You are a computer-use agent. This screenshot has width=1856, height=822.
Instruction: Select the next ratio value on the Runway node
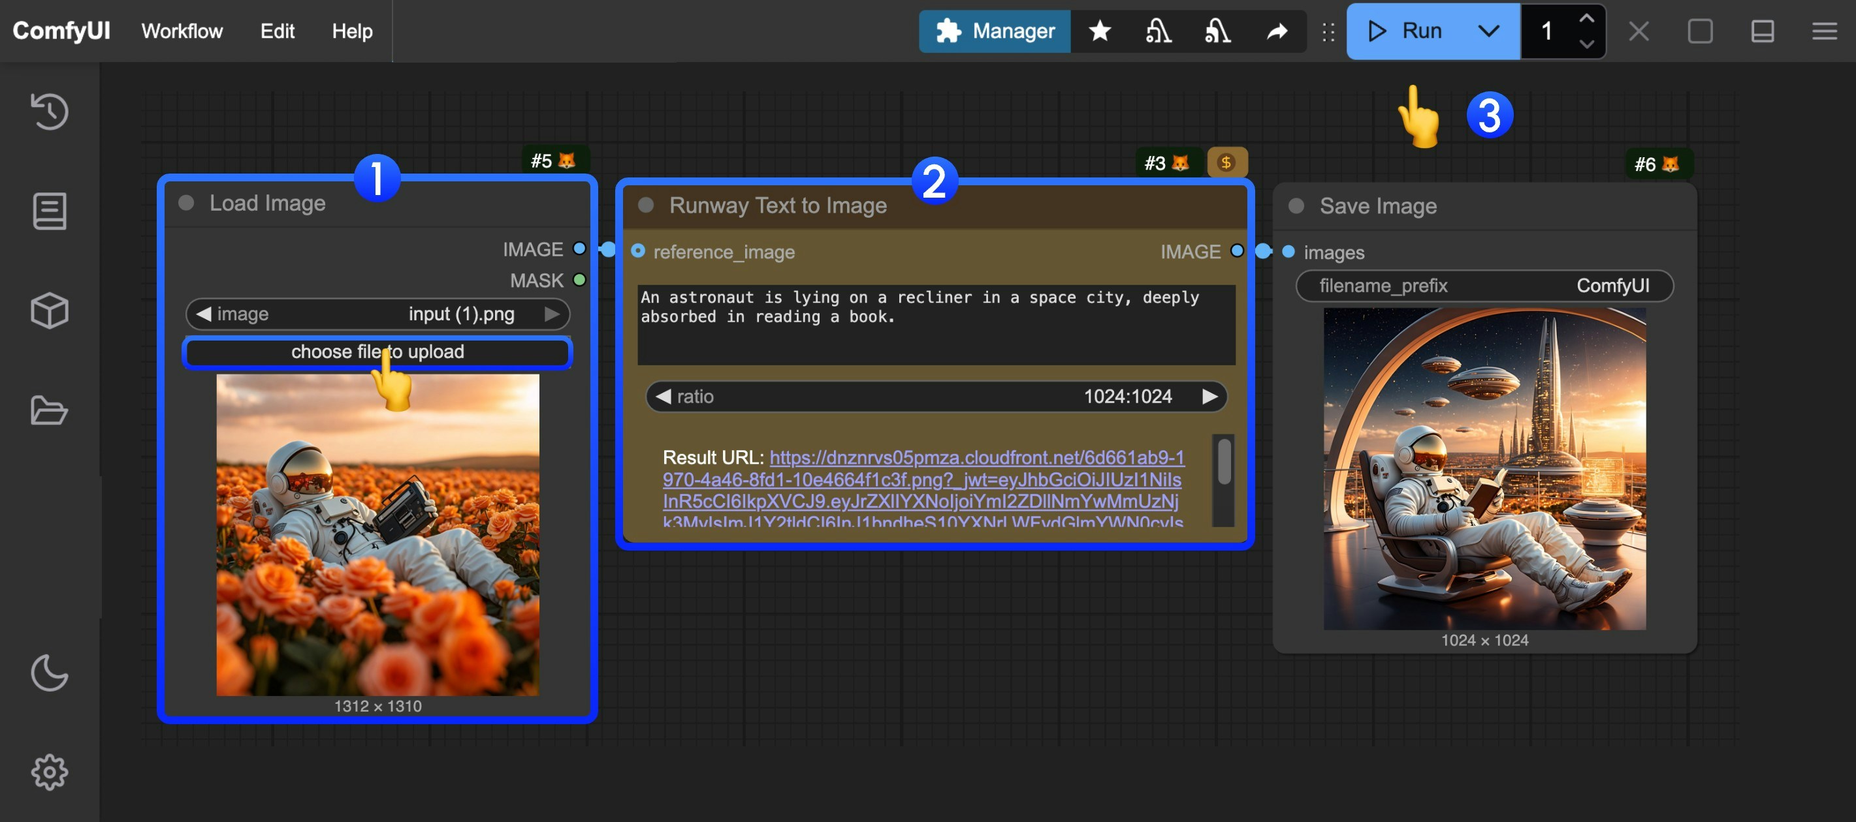[1209, 396]
